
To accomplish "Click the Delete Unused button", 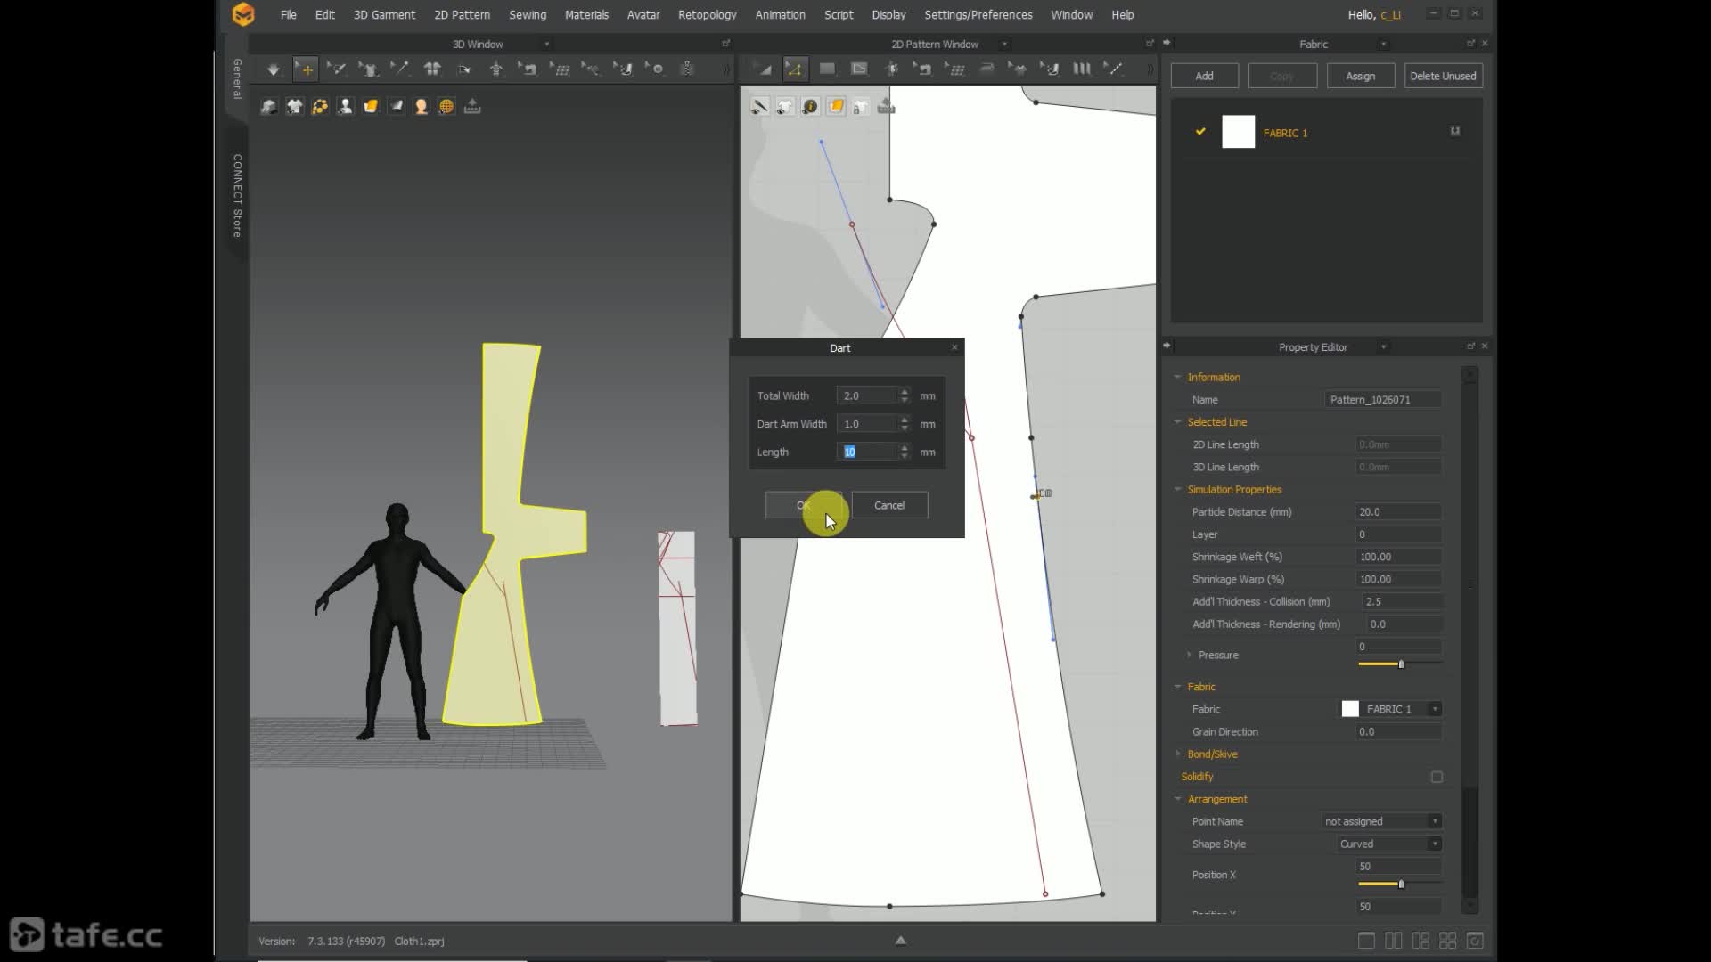I will pos(1443,76).
